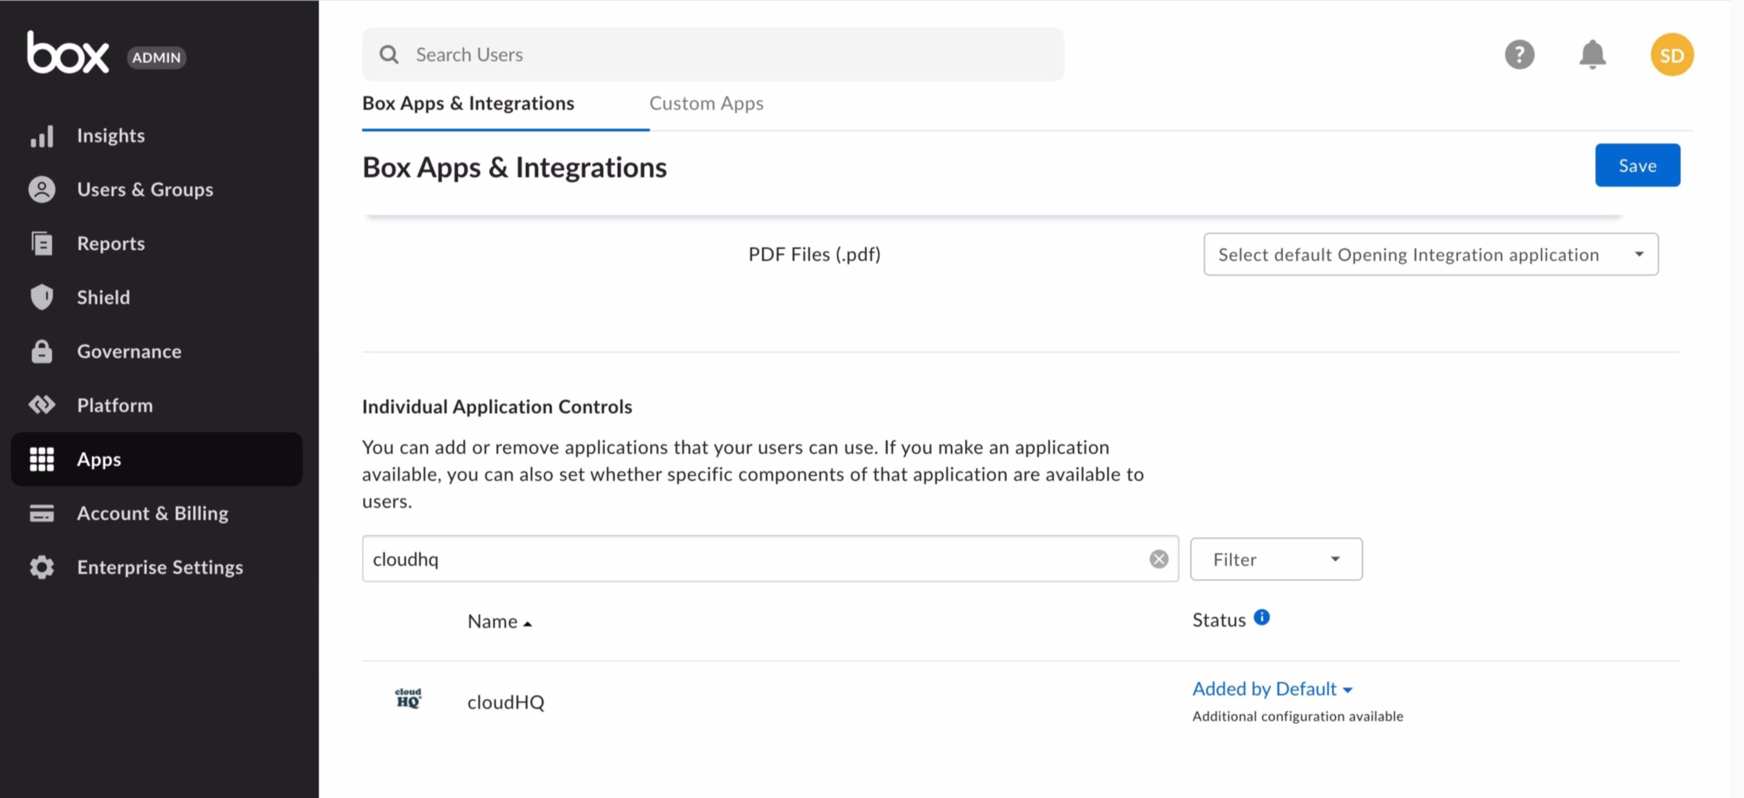Screen dimensions: 1744x798
Task: Switch to the Custom Apps tab
Action: pyautogui.click(x=706, y=104)
